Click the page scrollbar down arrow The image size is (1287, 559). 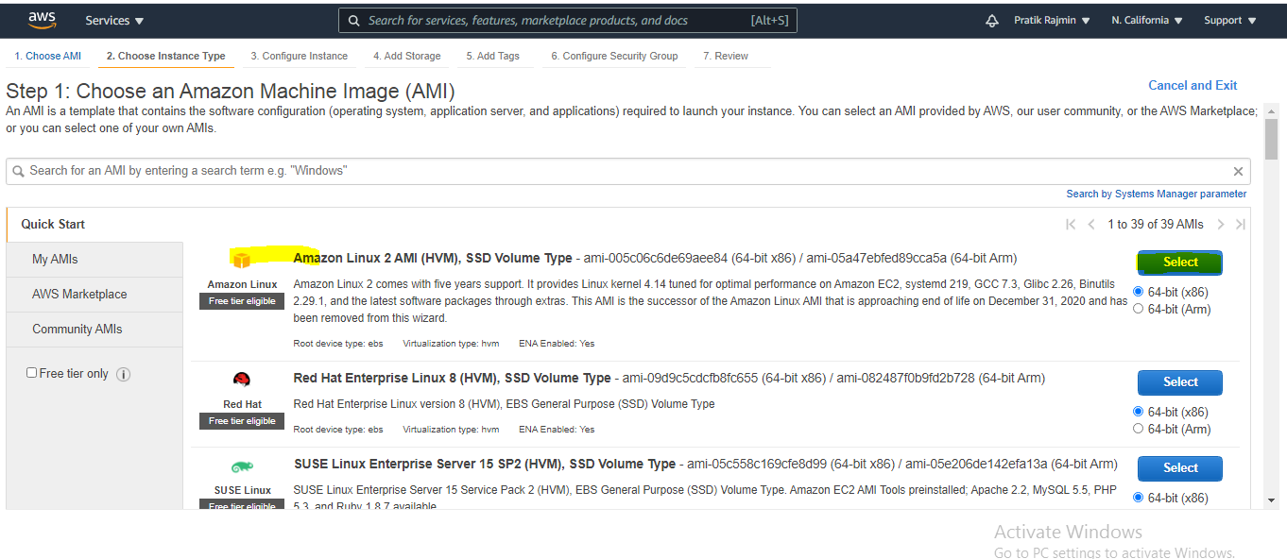coord(1271,500)
